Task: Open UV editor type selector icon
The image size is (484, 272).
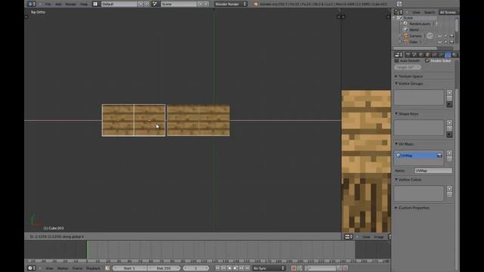Action: tap(349, 236)
